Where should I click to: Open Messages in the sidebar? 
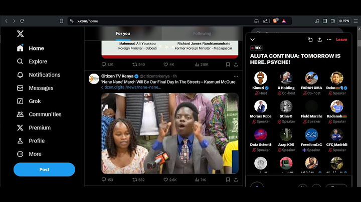coord(35,88)
